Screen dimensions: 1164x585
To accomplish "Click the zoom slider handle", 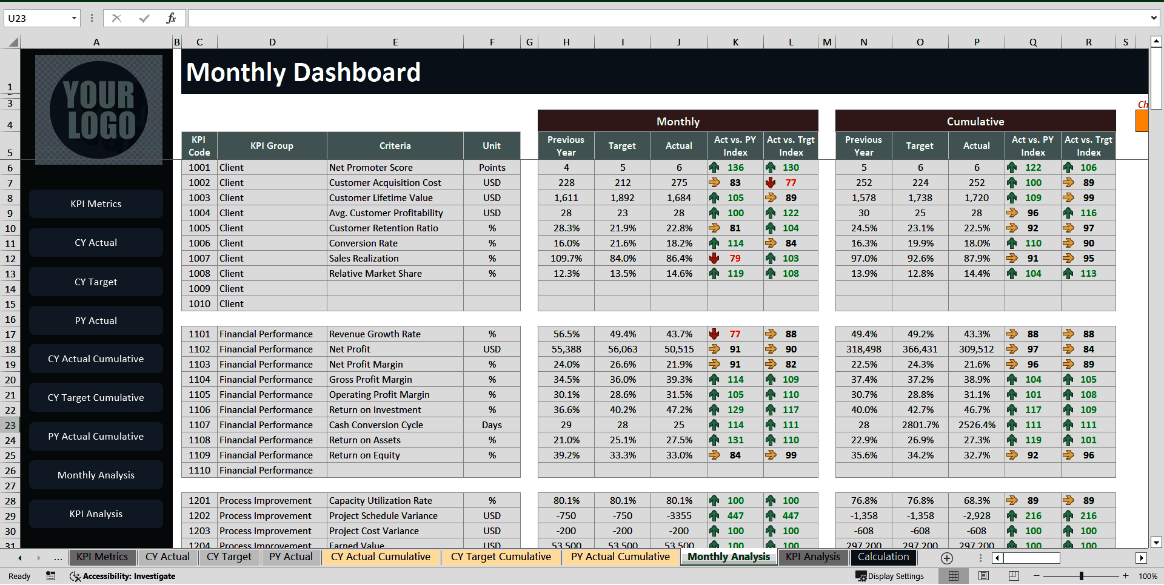I will [x=1081, y=576].
